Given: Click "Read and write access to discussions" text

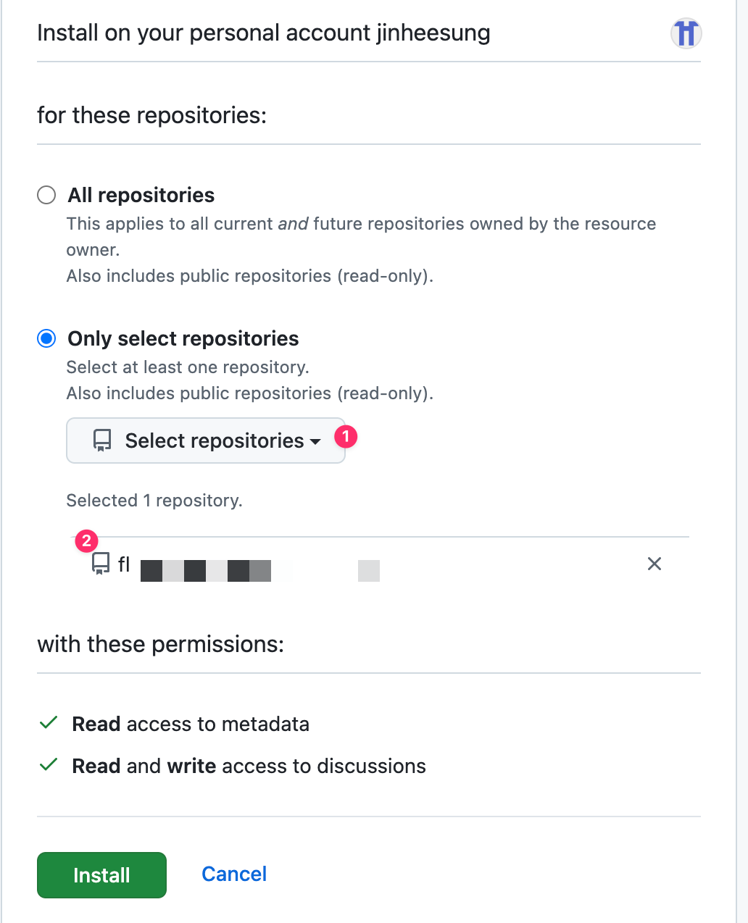Looking at the screenshot, I should click(x=249, y=766).
